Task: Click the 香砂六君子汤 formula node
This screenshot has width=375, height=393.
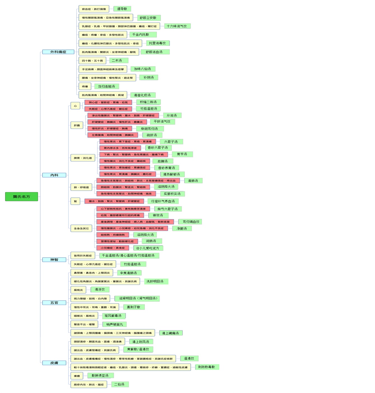Action: [158, 148]
